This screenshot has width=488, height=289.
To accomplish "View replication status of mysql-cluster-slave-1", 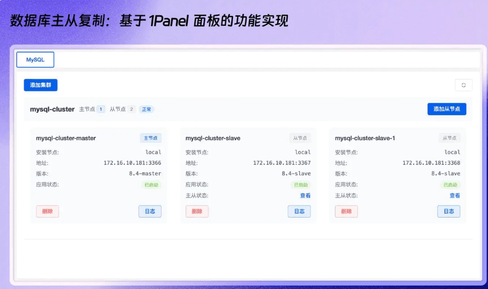I will (455, 196).
